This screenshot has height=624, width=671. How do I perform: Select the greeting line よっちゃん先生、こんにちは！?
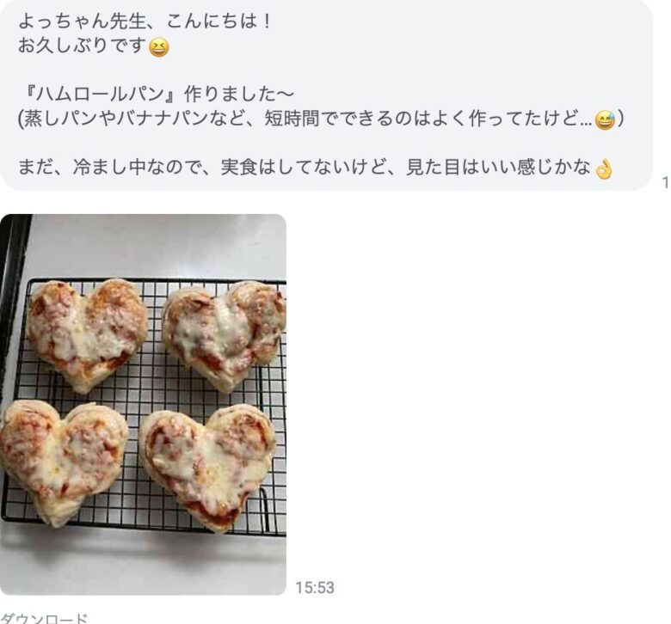click(145, 21)
